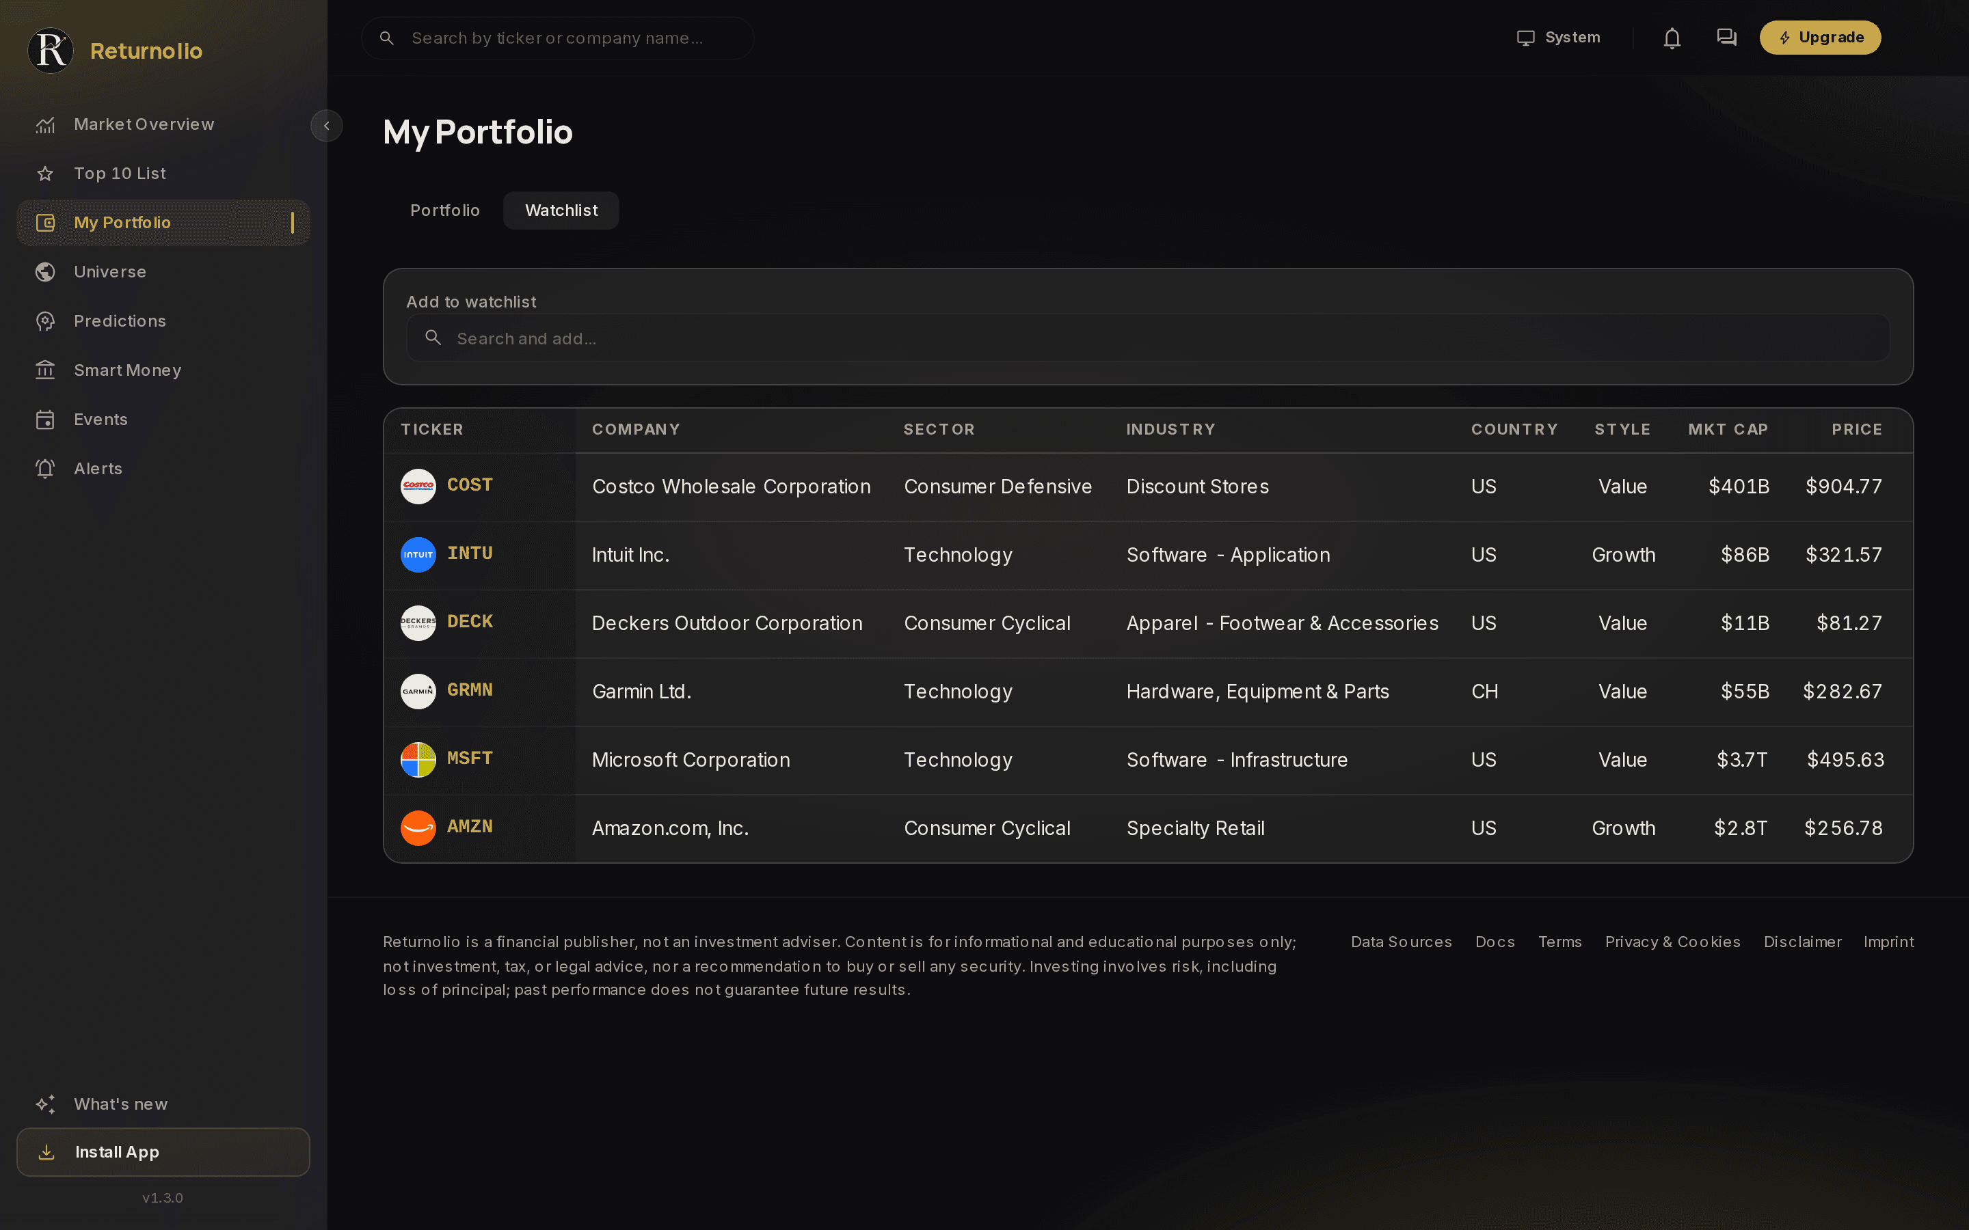Click the GRMN ticker text

click(470, 690)
